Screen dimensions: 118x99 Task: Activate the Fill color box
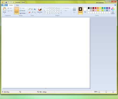(85, 10)
